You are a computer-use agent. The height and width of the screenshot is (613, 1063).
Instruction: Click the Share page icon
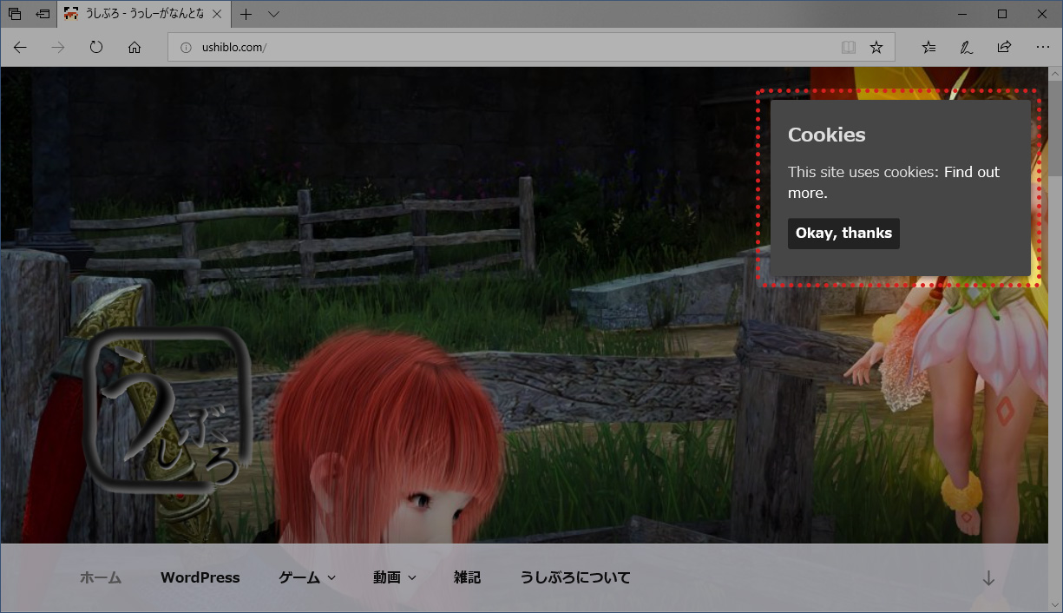click(x=1004, y=48)
